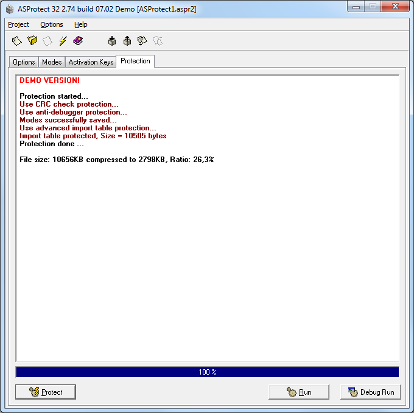Click the lightning bolt toolbar icon
Image resolution: width=414 pixels, height=413 pixels.
(x=63, y=41)
